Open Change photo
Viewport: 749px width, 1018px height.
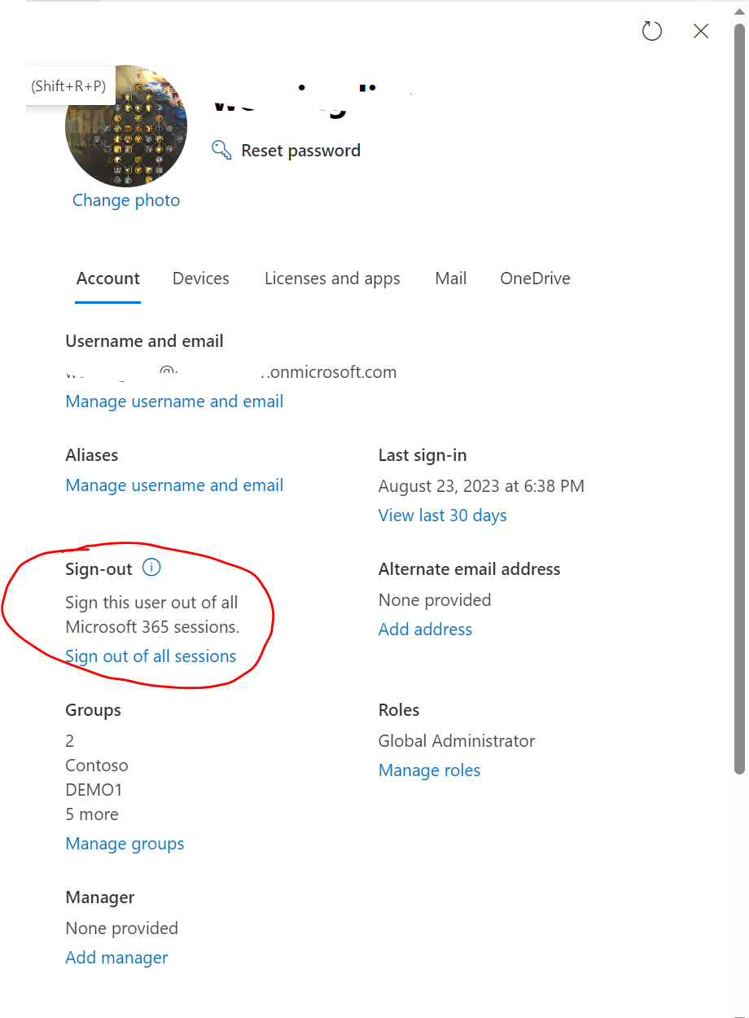point(125,200)
